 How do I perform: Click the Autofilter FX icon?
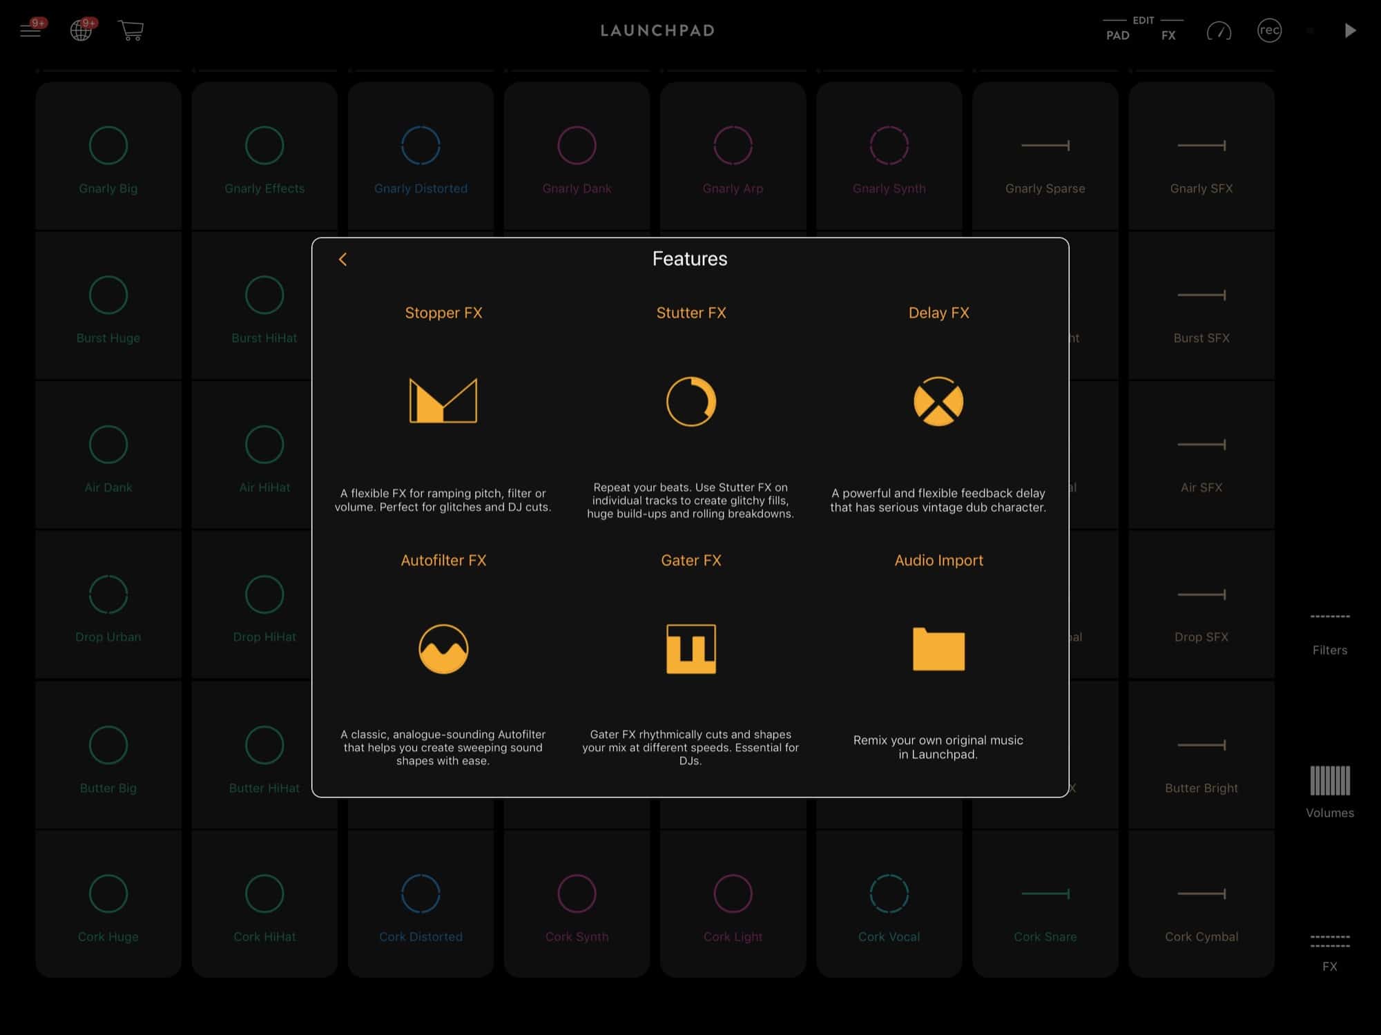443,649
